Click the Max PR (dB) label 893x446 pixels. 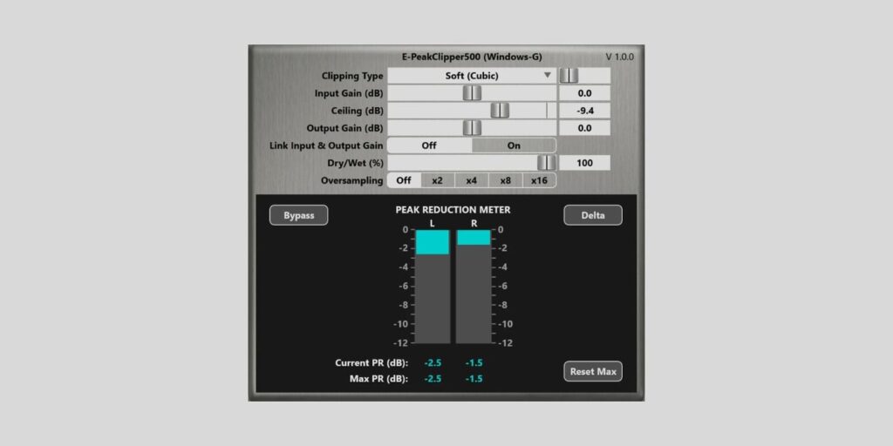coord(378,379)
